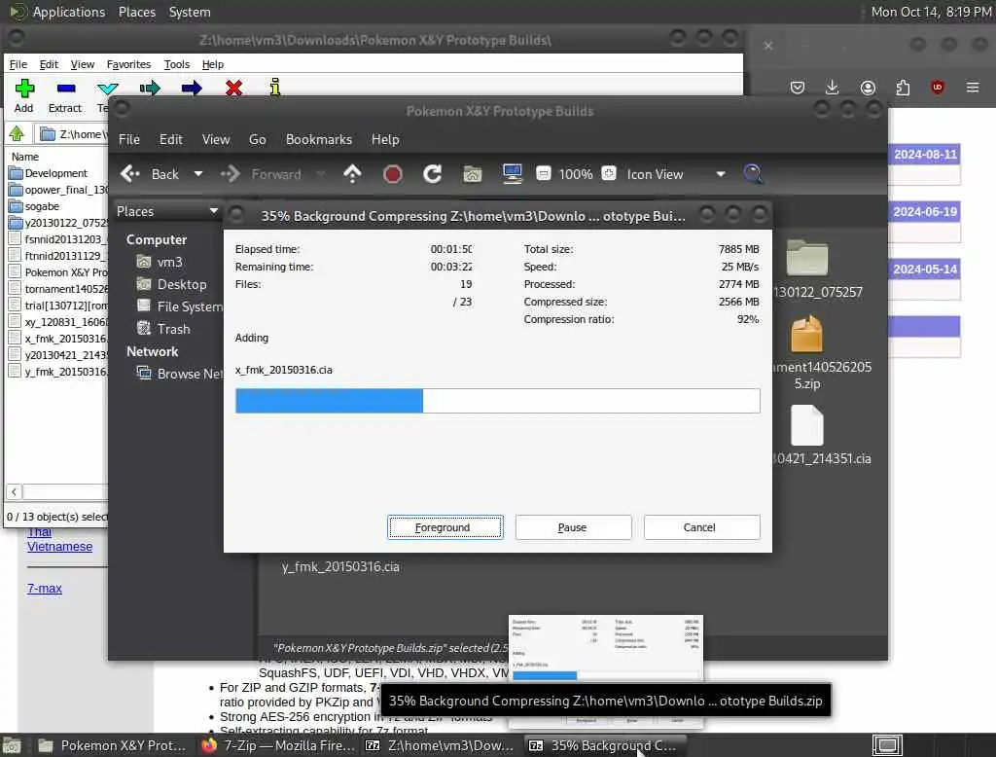
Task: Select the 0421_214351.cia file icon
Action: click(x=806, y=426)
